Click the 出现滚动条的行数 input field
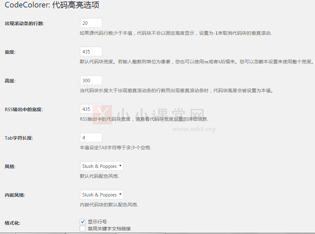315x234 pixels. (91, 23)
